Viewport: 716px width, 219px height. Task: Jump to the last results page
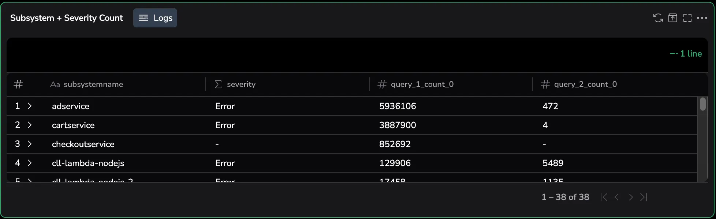pos(644,197)
